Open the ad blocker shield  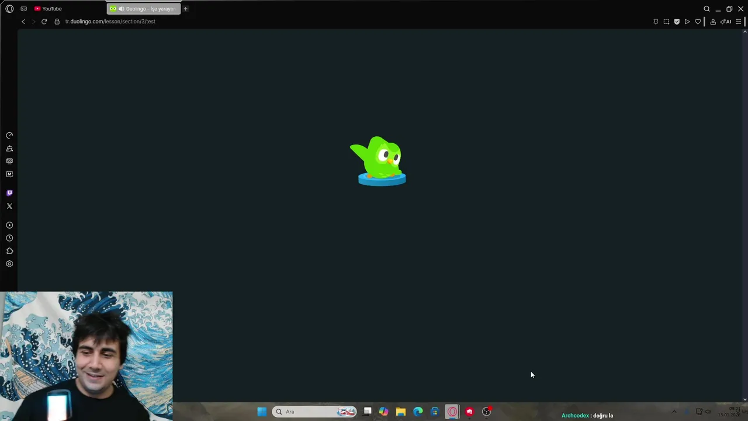point(677,22)
